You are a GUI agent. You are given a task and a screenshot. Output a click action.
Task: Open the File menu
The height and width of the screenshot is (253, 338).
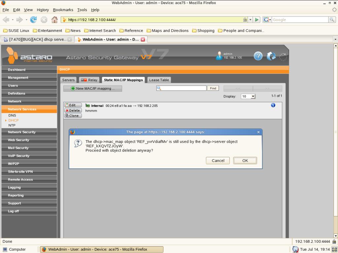pyautogui.click(x=6, y=10)
